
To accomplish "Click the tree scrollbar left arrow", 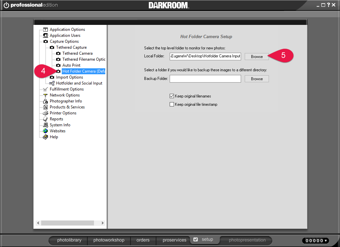I will click(x=38, y=223).
